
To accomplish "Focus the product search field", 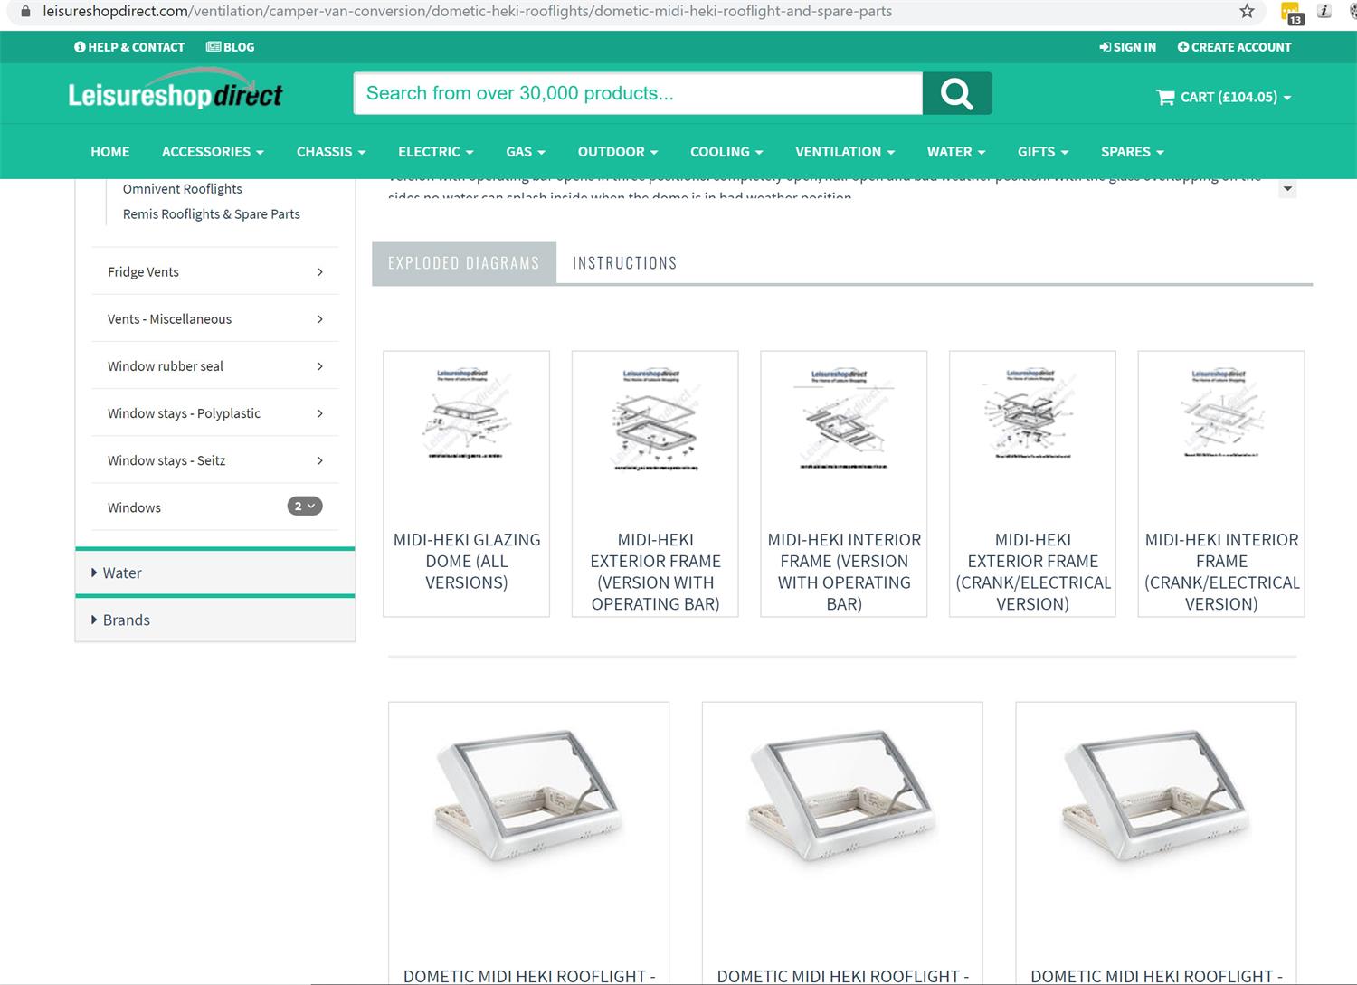I will point(638,93).
